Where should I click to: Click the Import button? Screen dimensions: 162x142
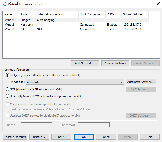coord(39,137)
